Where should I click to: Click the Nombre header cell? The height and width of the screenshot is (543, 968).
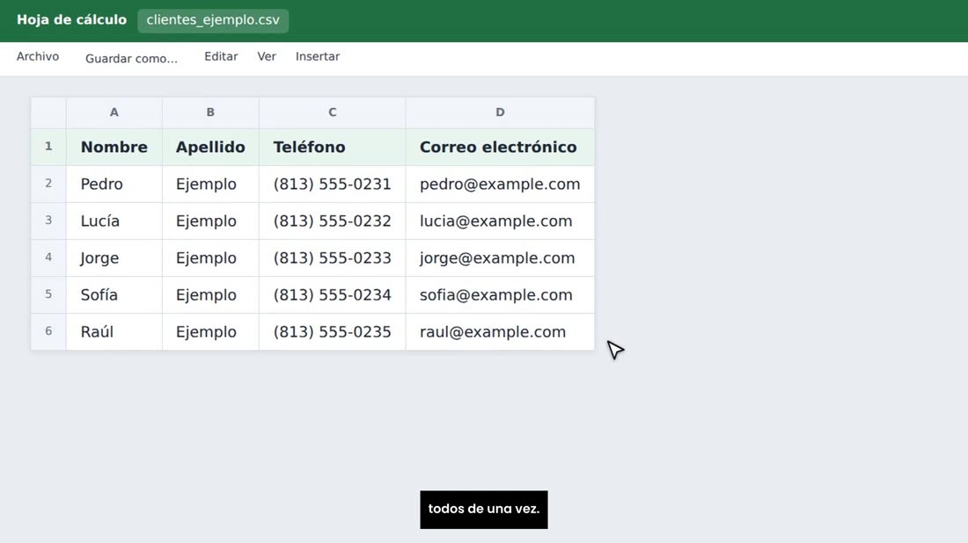[x=114, y=147]
